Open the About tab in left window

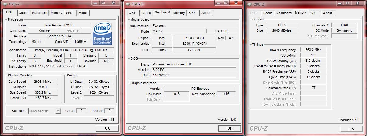point(83,13)
